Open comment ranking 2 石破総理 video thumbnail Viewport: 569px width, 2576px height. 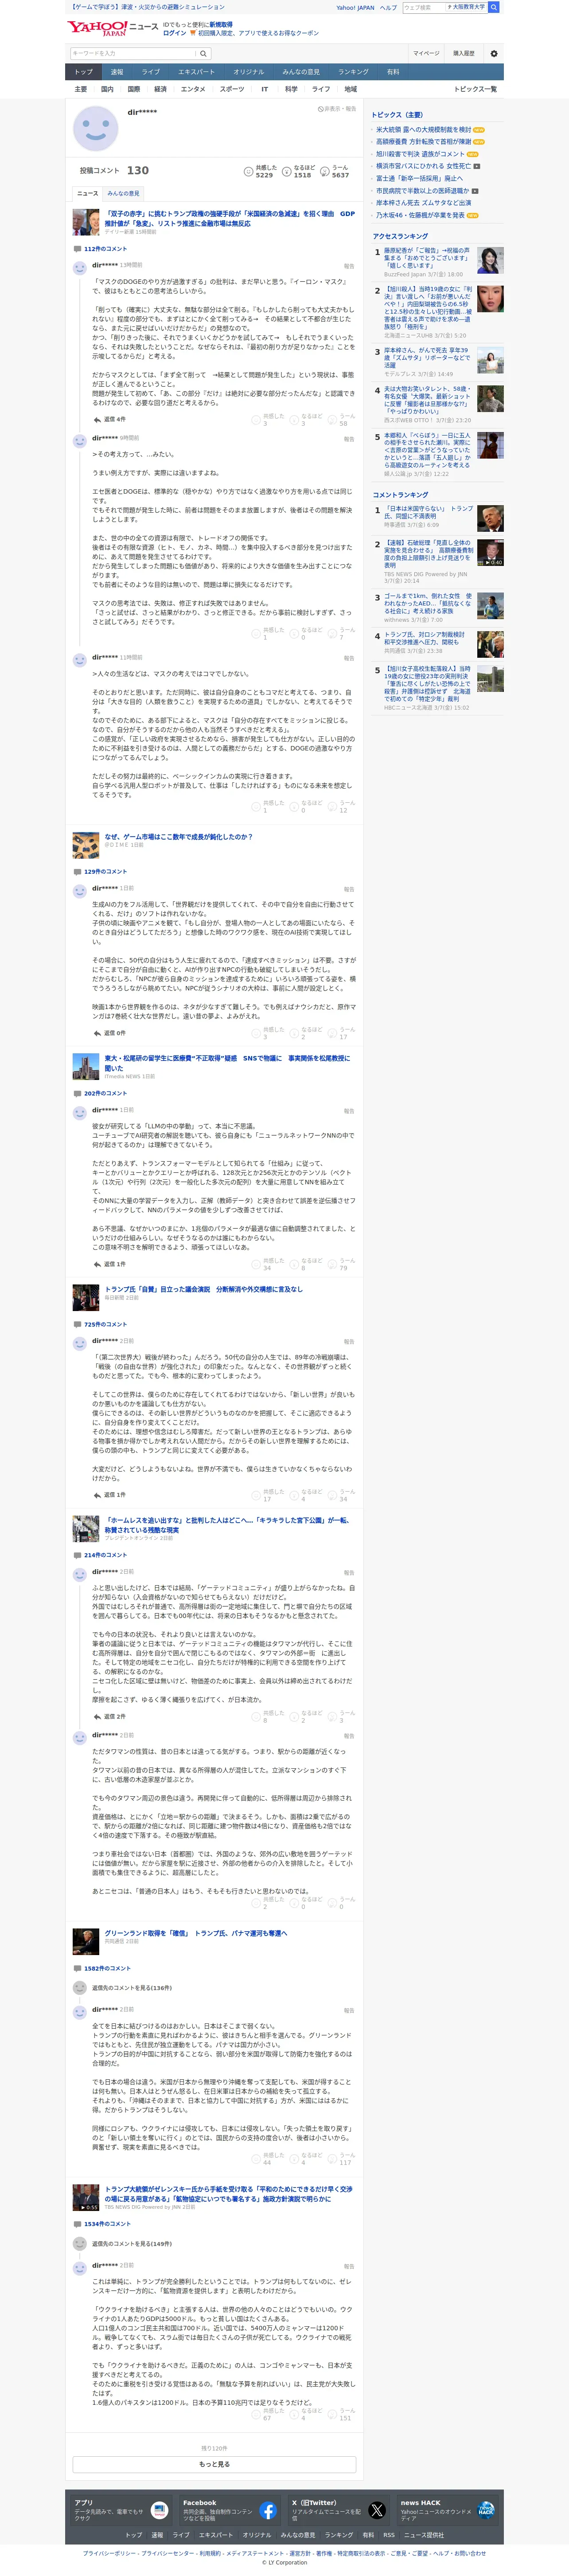click(490, 553)
